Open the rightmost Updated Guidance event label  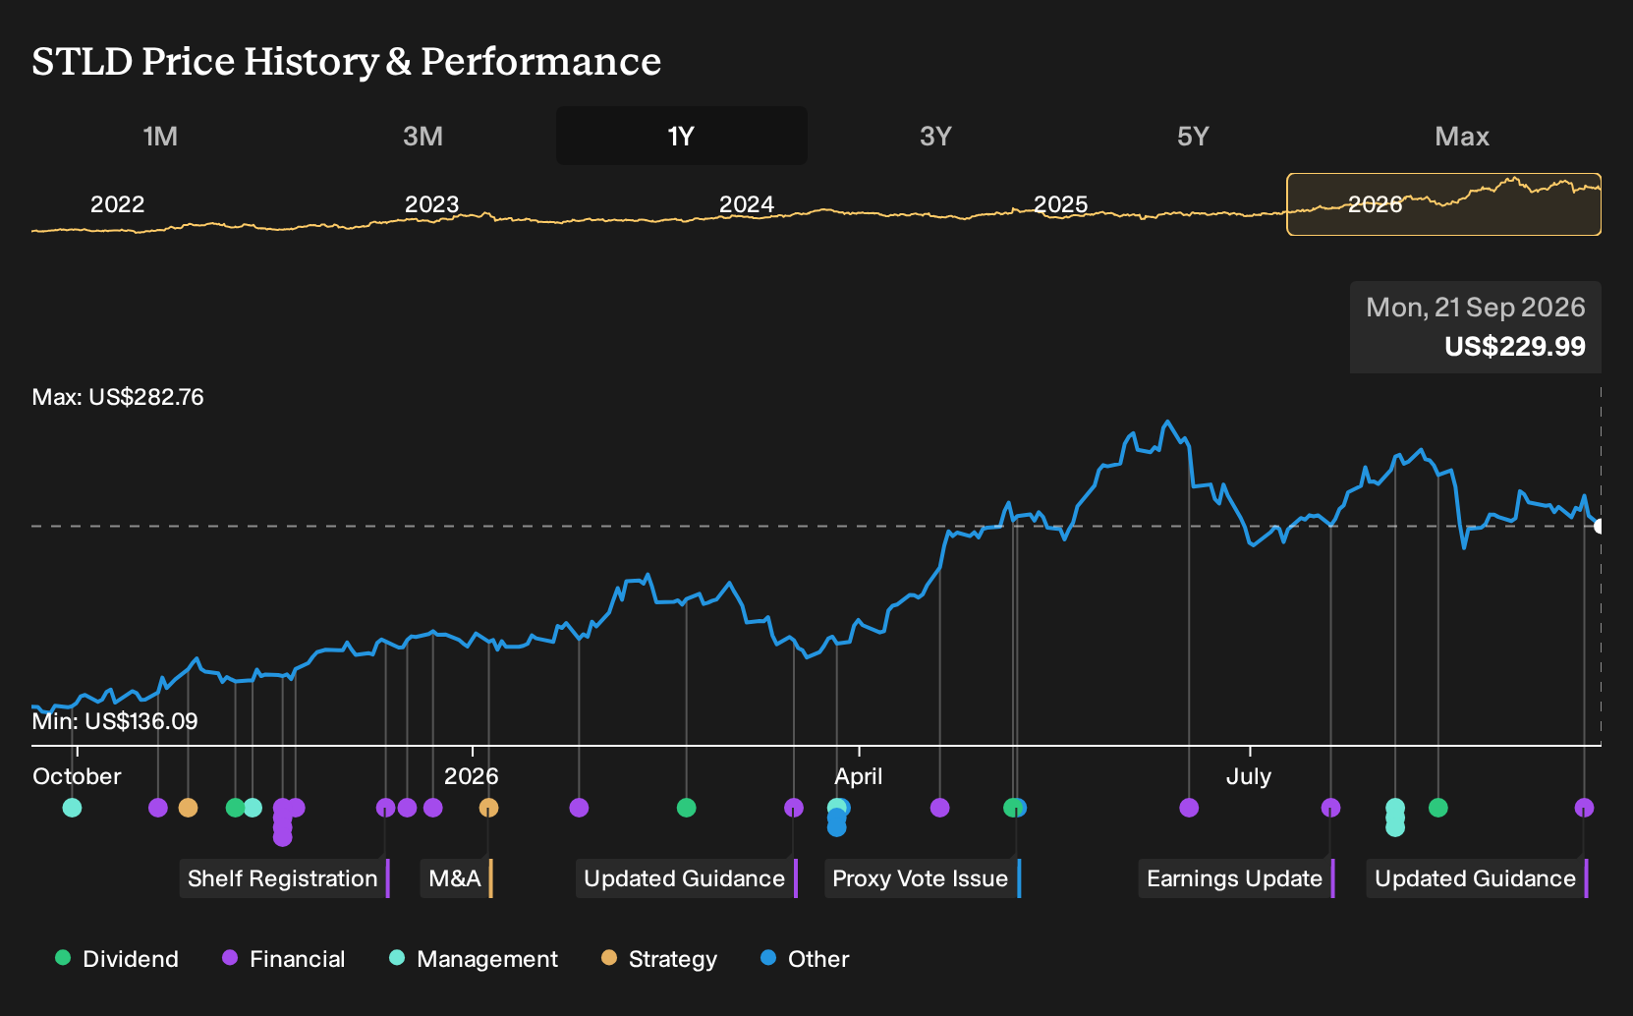pyautogui.click(x=1476, y=878)
